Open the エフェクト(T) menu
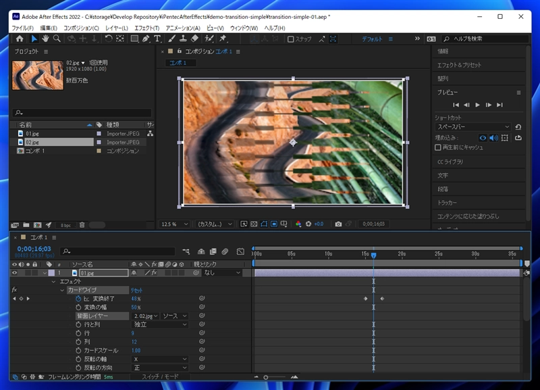 [x=146, y=28]
